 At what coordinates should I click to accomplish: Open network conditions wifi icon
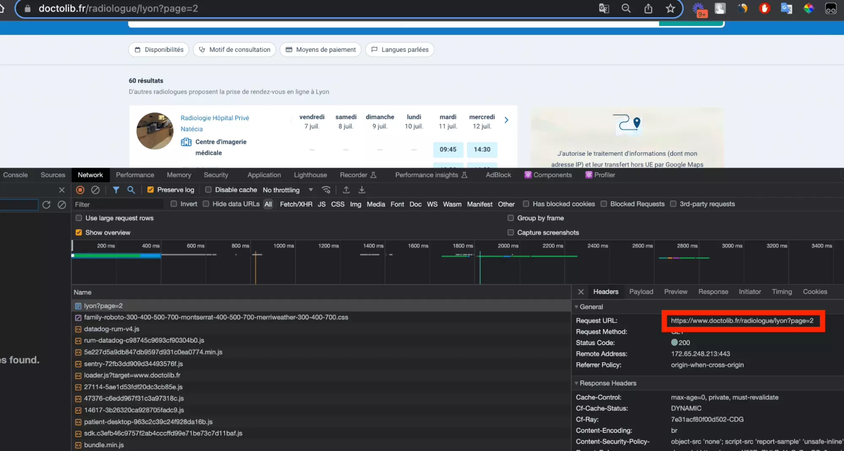[326, 190]
